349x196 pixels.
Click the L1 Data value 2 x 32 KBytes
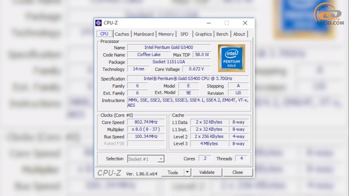209,122
